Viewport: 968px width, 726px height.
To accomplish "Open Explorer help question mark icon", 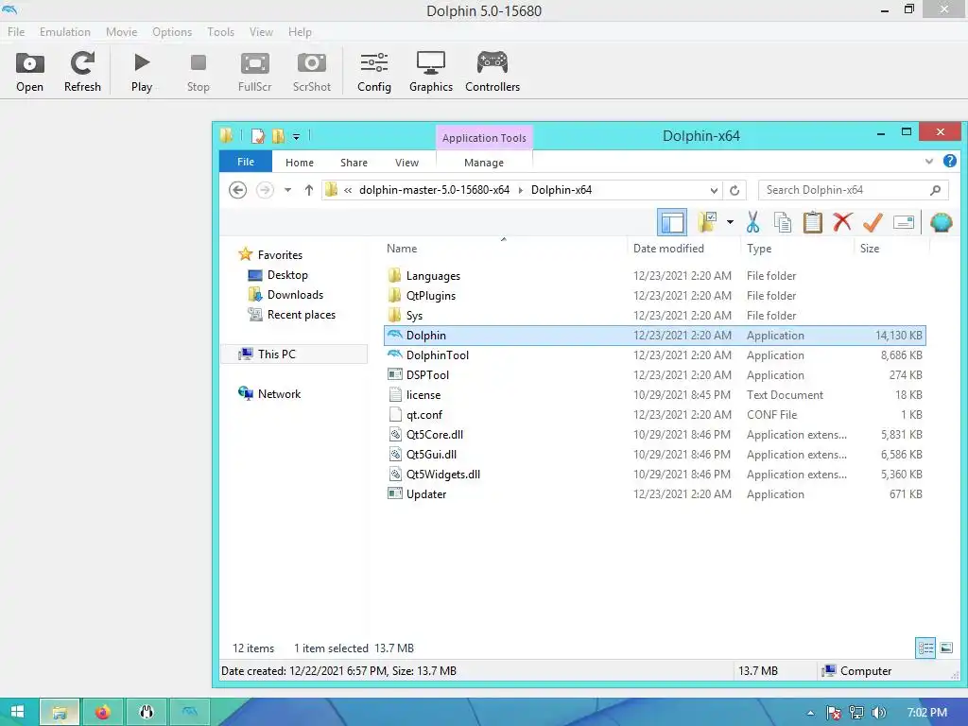I will click(x=949, y=161).
